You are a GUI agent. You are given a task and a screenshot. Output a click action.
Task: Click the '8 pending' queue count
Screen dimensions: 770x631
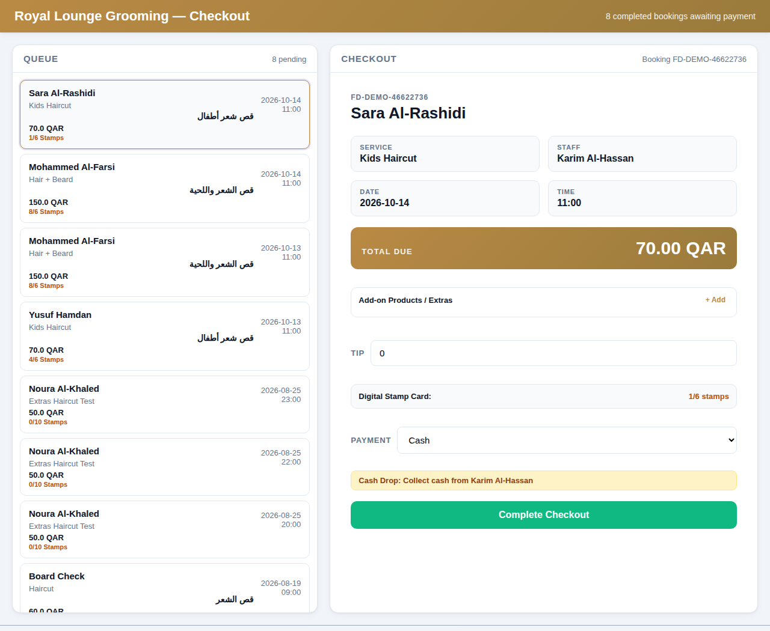tap(289, 59)
